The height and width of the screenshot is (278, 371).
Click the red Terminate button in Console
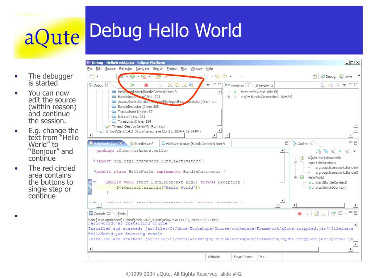click(300, 214)
